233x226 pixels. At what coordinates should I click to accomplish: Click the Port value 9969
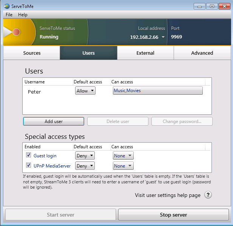[x=176, y=37]
